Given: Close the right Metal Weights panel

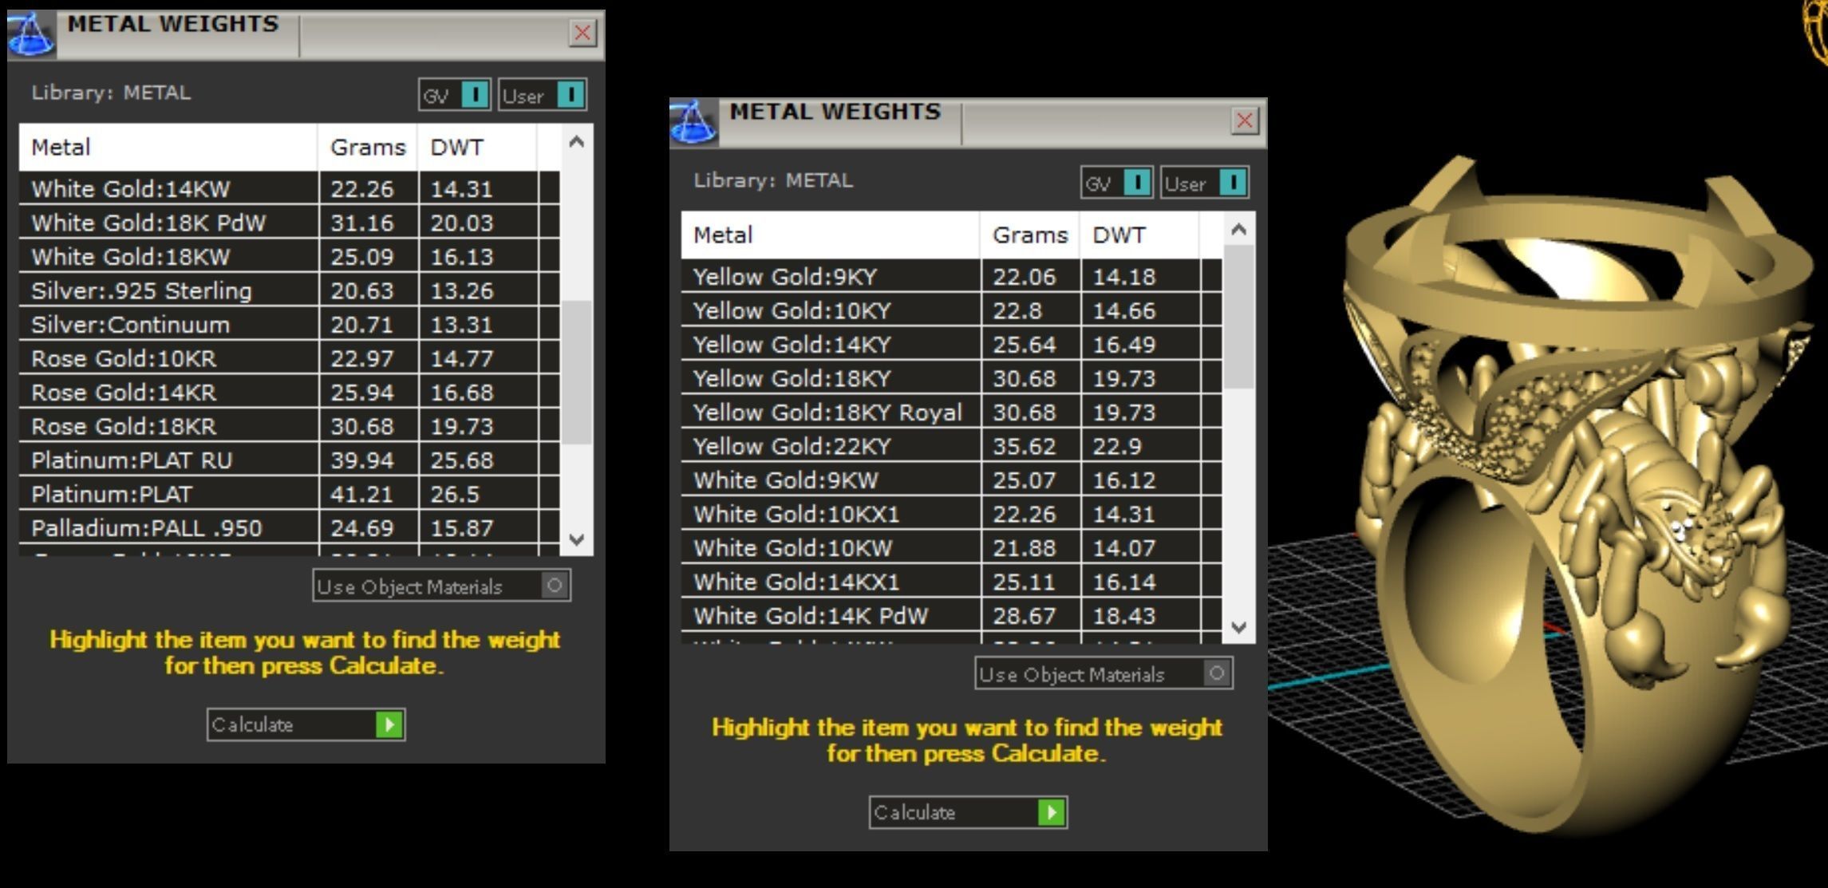Looking at the screenshot, I should click(1245, 120).
